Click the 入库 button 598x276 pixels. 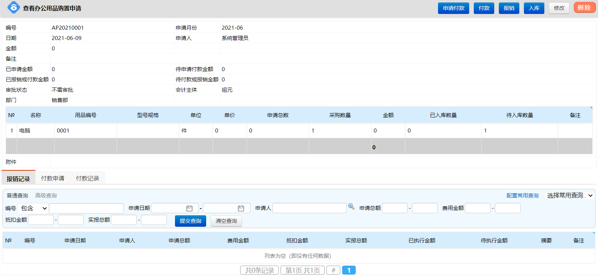[x=534, y=8]
